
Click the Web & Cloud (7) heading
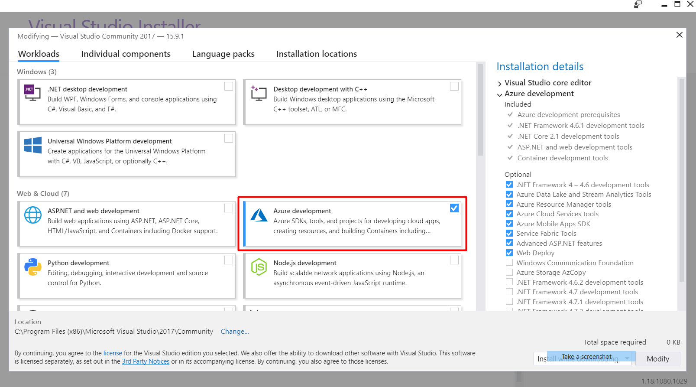point(43,193)
